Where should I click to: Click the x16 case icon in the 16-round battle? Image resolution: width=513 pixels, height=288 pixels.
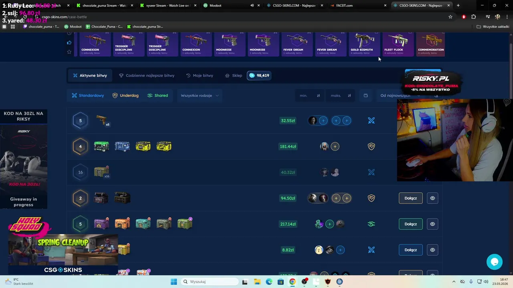[101, 172]
